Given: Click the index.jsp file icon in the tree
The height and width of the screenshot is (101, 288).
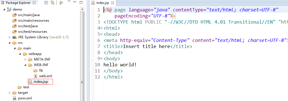Looking at the screenshot, I should click(x=31, y=82).
